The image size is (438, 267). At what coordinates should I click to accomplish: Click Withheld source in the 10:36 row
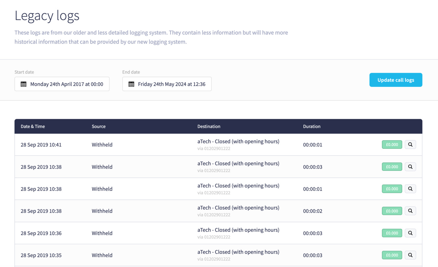(102, 233)
